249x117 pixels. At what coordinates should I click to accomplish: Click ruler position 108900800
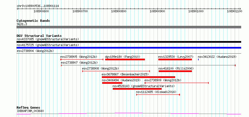(119, 11)
